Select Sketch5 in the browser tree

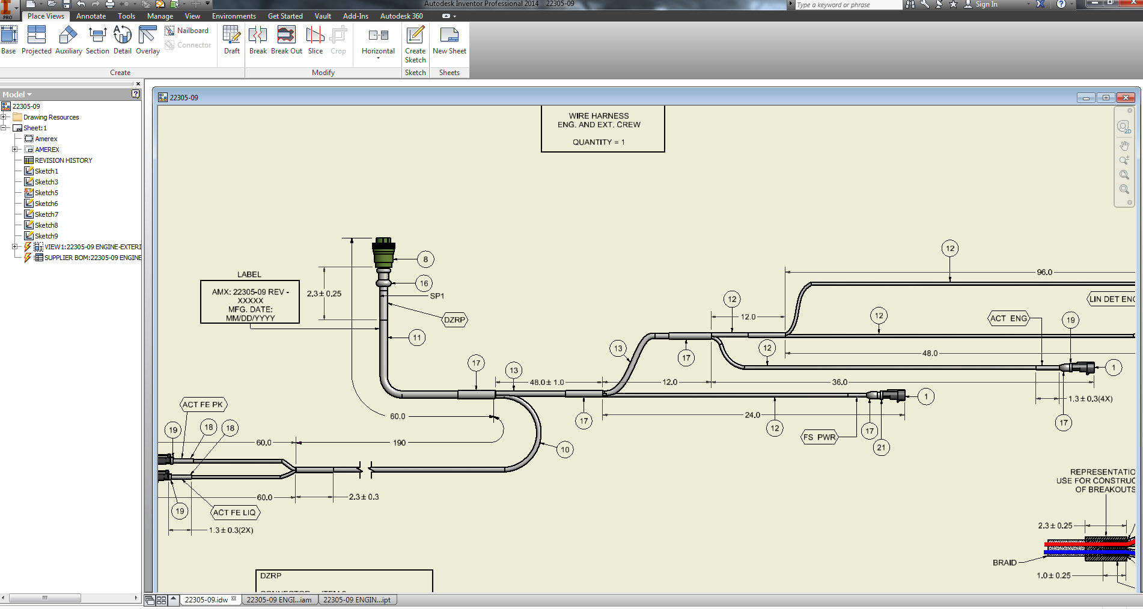[x=41, y=193]
